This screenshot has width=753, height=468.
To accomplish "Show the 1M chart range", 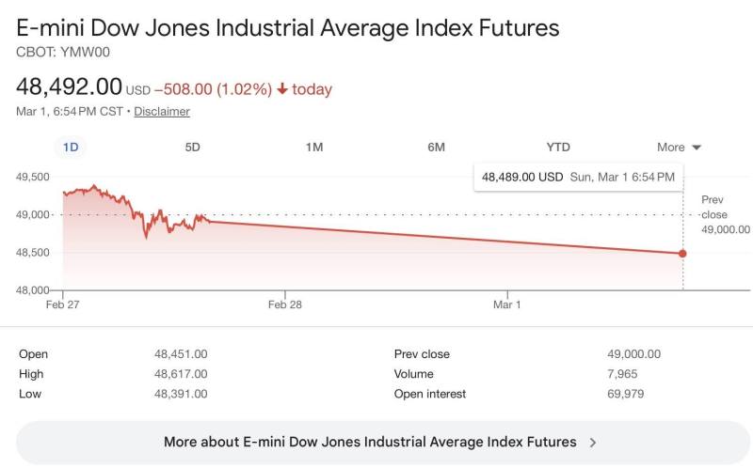I will click(314, 147).
